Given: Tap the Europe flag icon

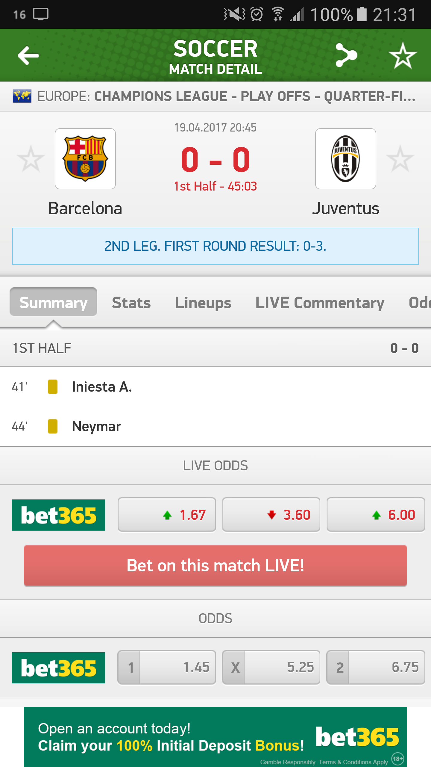Looking at the screenshot, I should point(22,96).
